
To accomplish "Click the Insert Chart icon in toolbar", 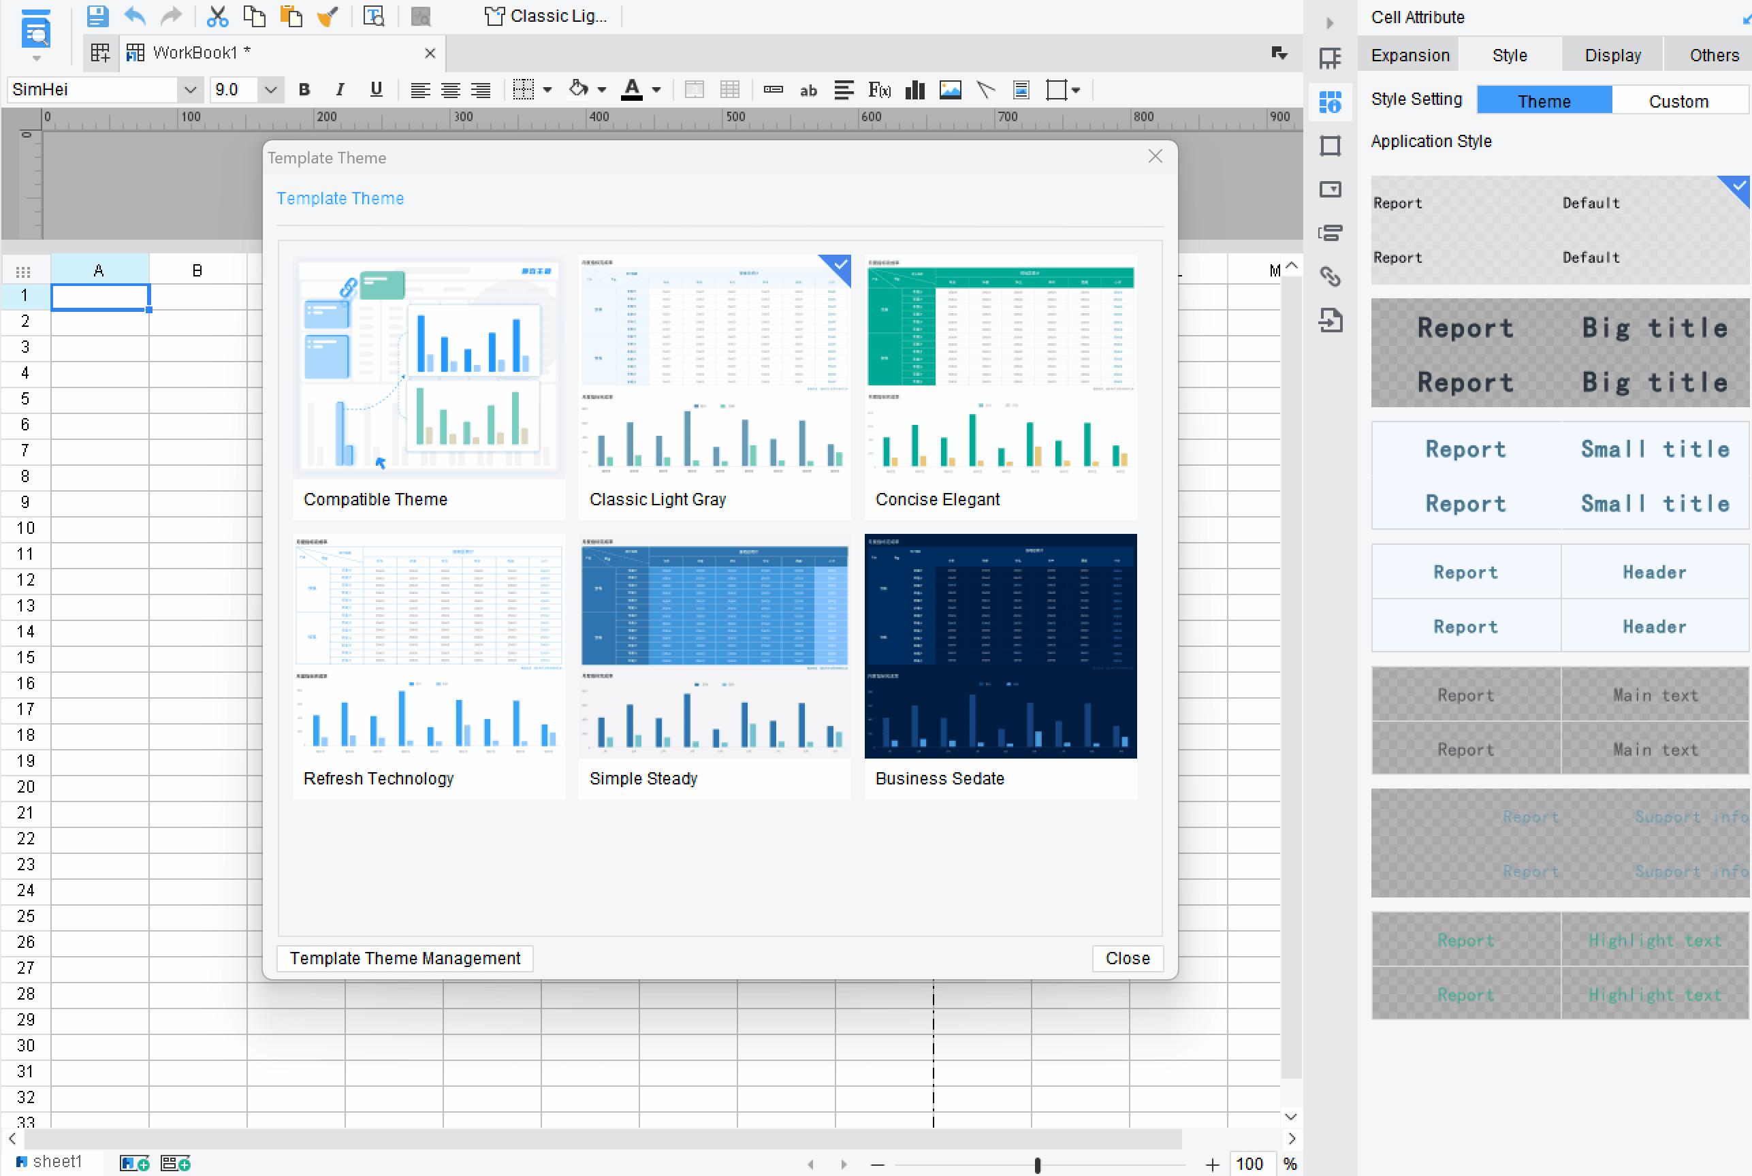I will coord(914,90).
